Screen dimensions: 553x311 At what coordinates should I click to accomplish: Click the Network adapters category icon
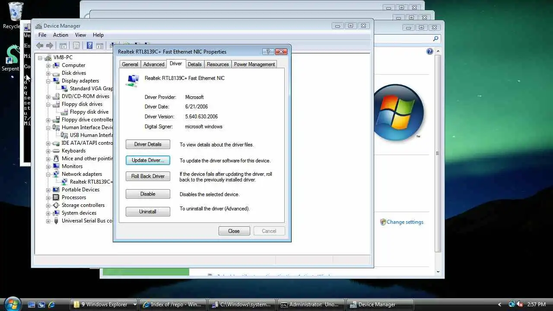[56, 174]
